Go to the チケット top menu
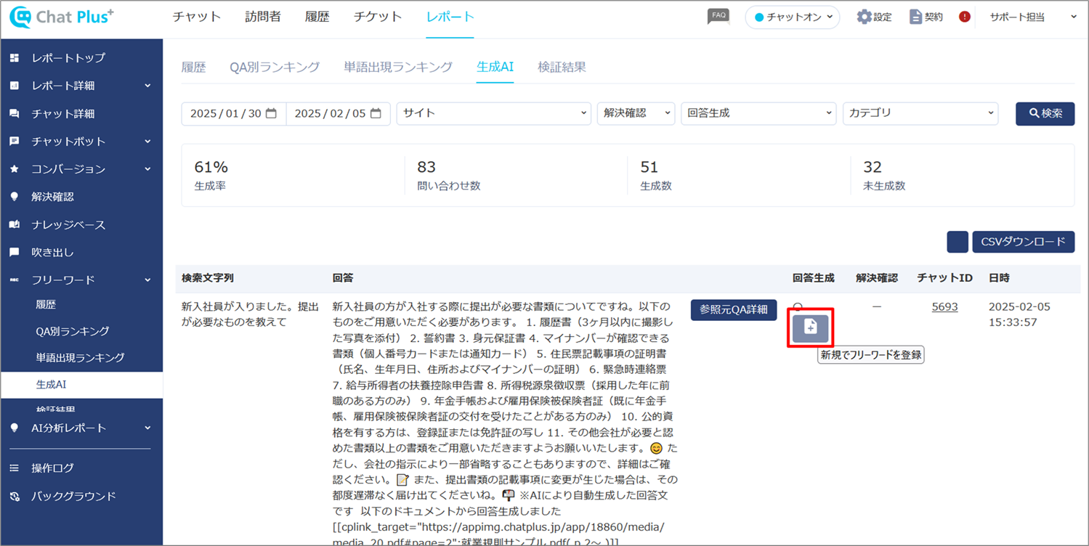This screenshot has width=1089, height=546. [378, 17]
